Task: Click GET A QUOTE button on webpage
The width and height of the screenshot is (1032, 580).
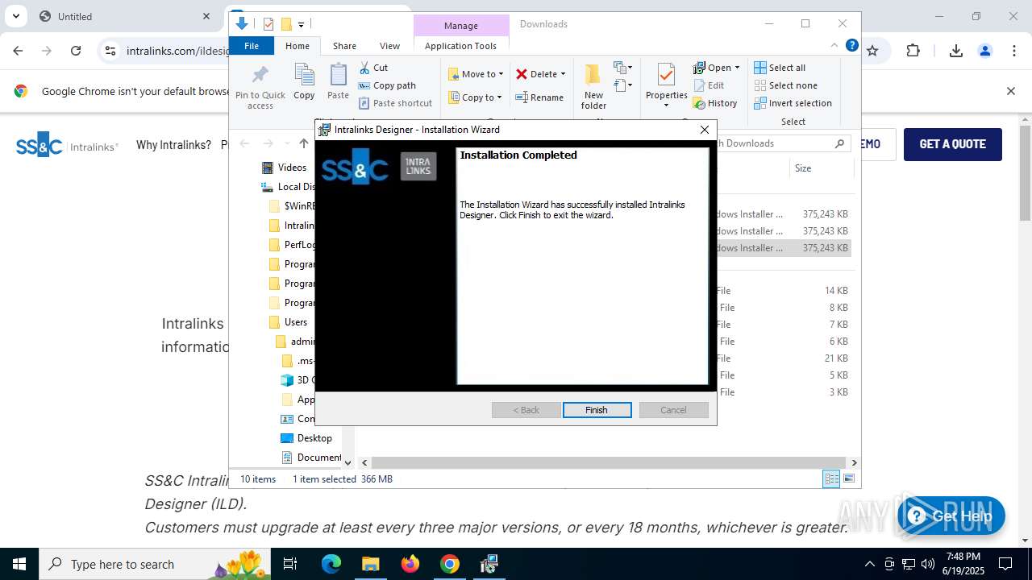Action: point(952,144)
